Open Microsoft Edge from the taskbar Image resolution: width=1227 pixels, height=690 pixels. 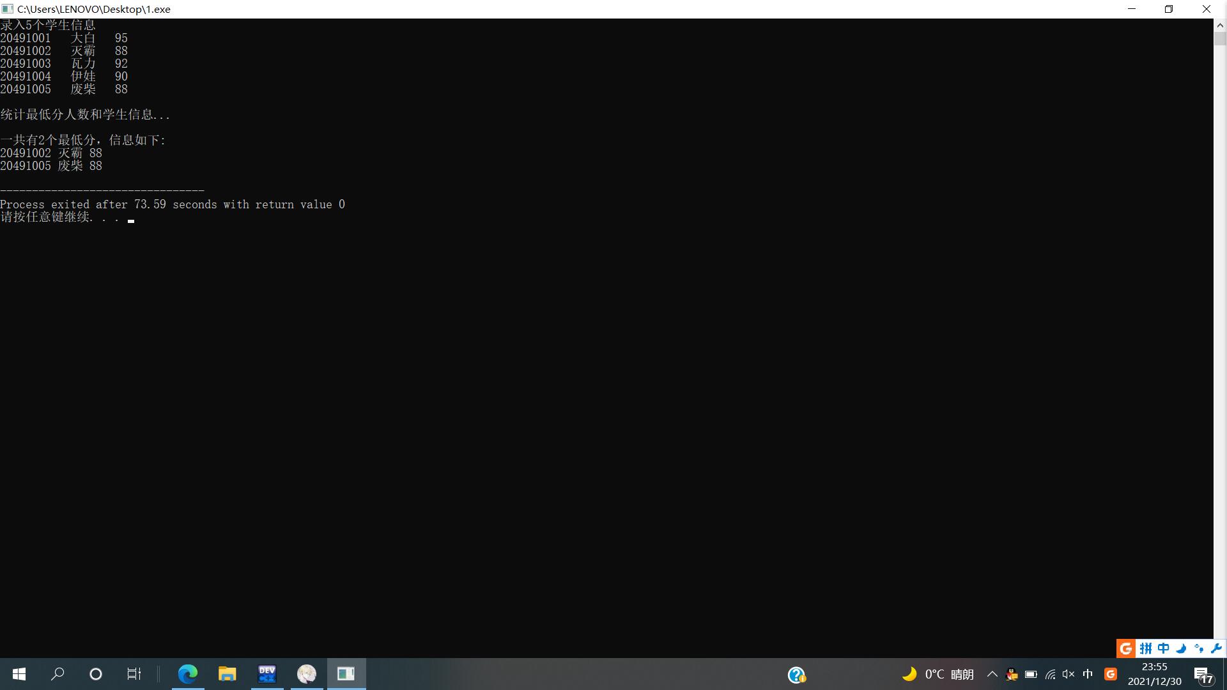coord(187,674)
